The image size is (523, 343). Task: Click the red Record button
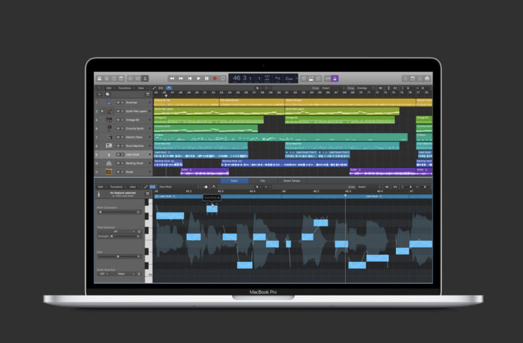coord(215,78)
